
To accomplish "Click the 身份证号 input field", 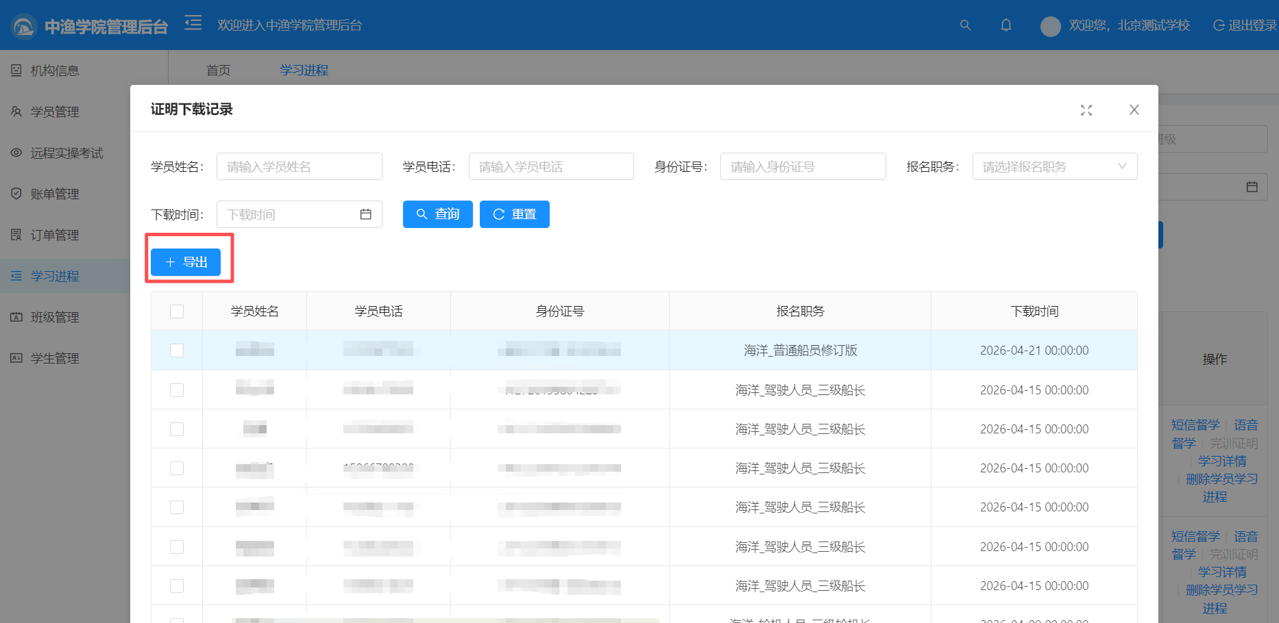I will [803, 166].
